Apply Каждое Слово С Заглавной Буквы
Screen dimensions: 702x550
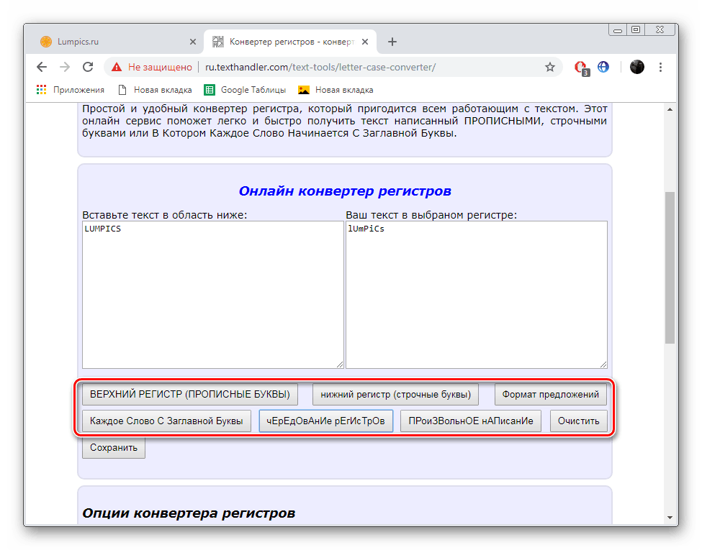pos(166,421)
